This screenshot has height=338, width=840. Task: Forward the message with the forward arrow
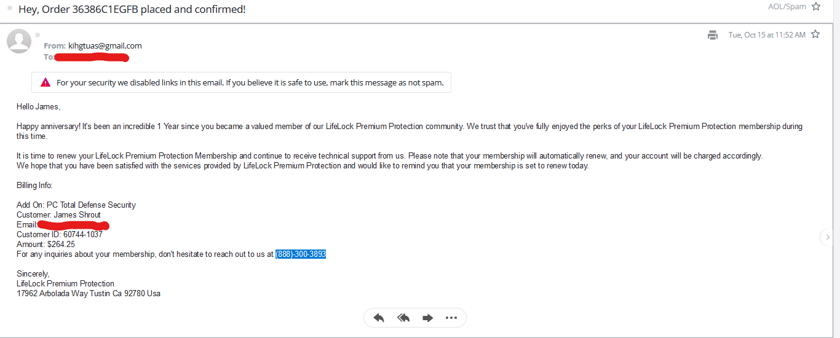coord(427,318)
